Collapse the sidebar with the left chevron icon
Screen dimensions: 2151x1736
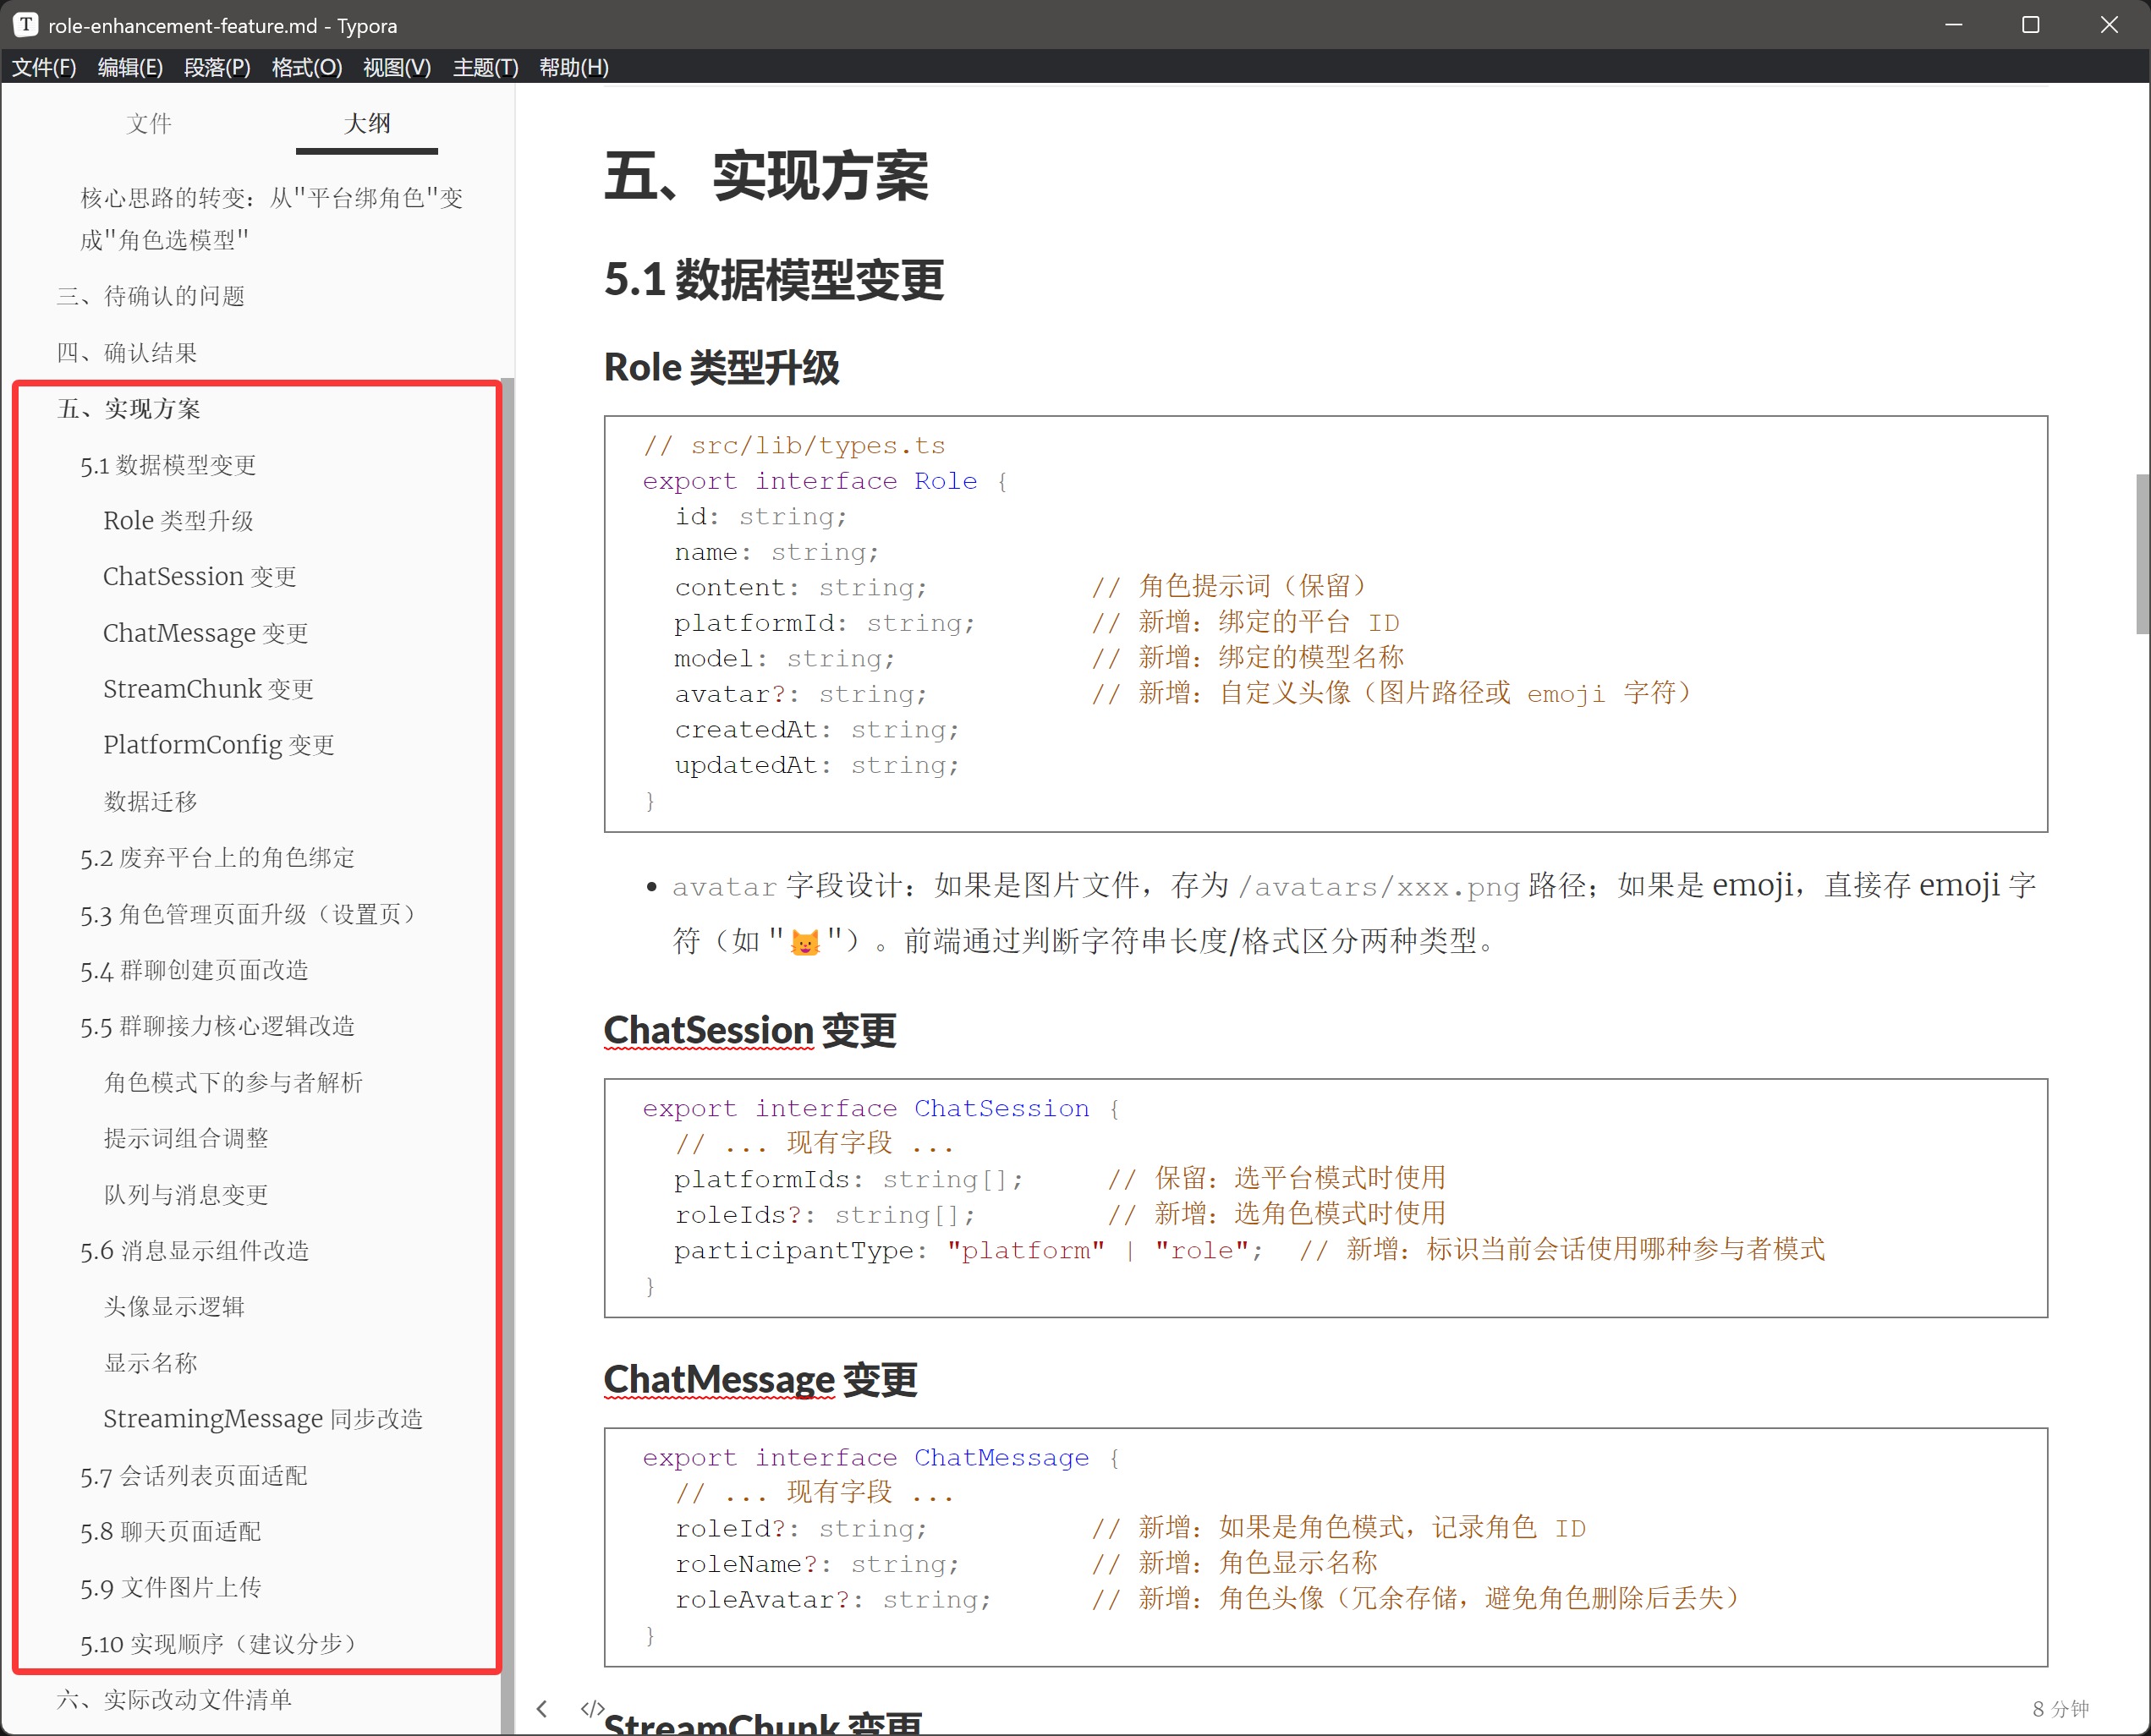pos(542,1709)
